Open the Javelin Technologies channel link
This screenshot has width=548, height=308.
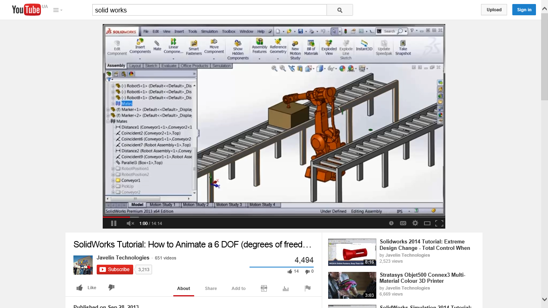click(123, 257)
